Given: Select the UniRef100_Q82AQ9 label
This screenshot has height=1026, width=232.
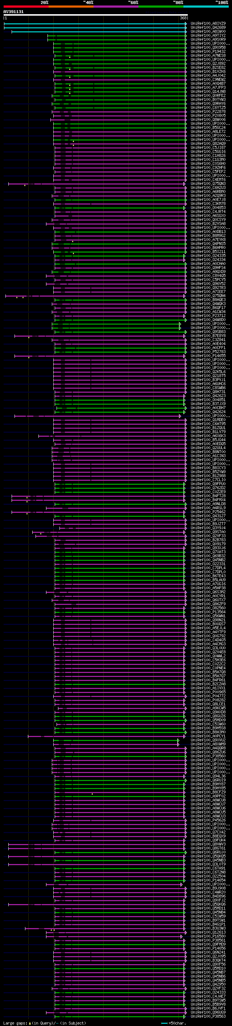Looking at the screenshot, I should coord(208,143).
